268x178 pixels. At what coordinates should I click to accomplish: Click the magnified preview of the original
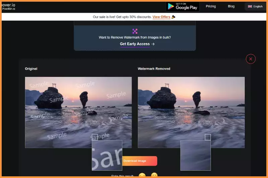pos(107,155)
